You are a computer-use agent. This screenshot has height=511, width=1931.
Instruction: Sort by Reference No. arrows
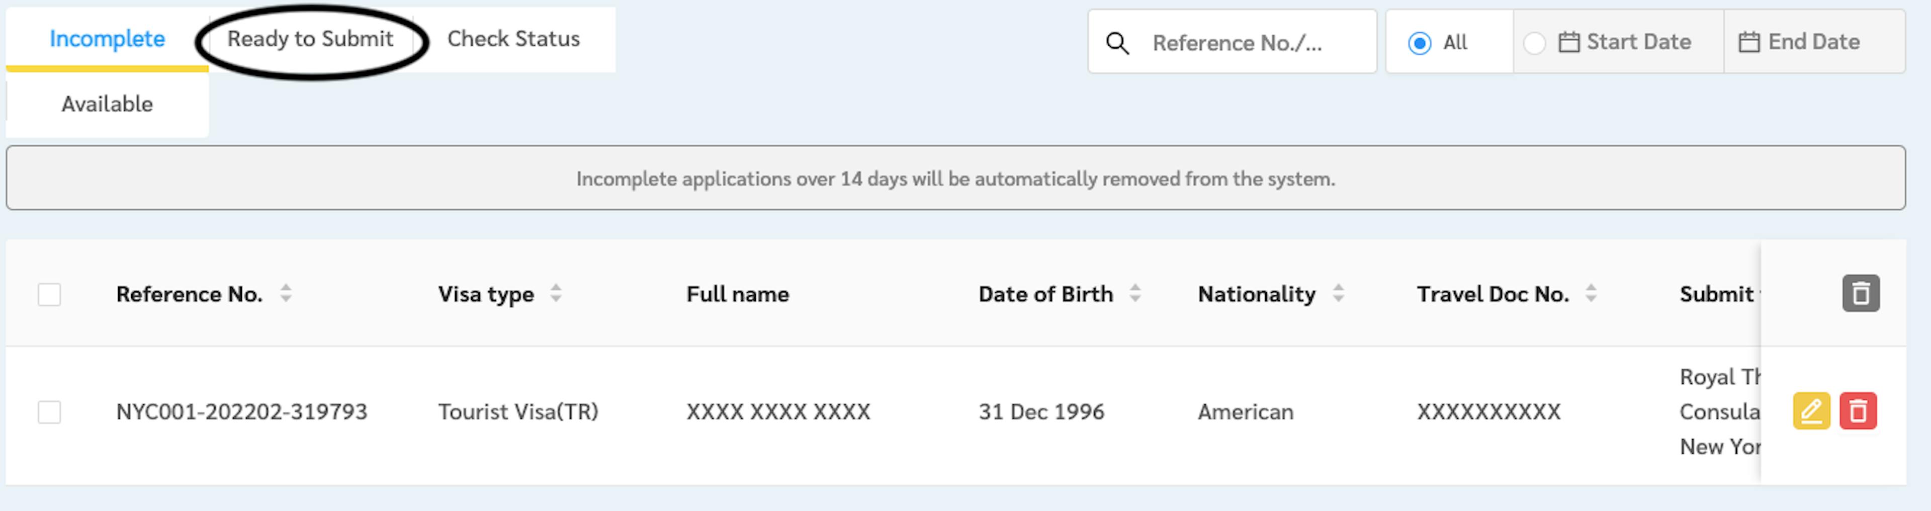286,293
